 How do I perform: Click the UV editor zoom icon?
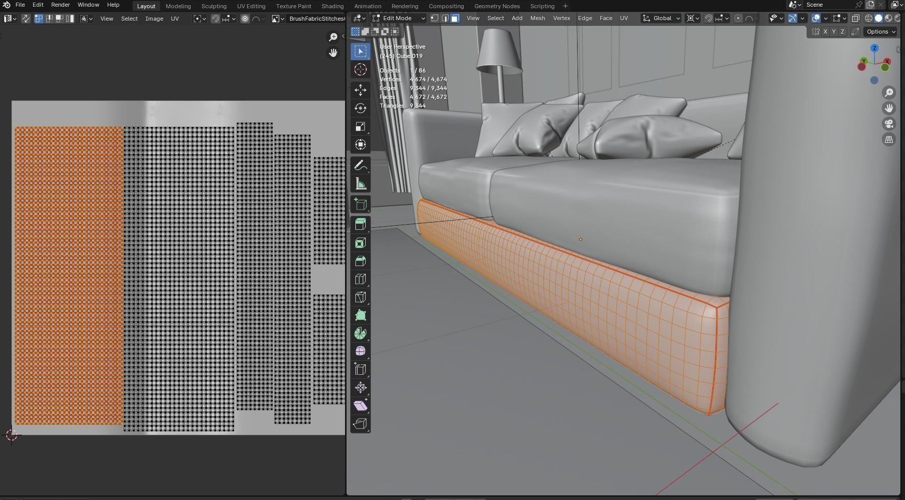point(333,37)
